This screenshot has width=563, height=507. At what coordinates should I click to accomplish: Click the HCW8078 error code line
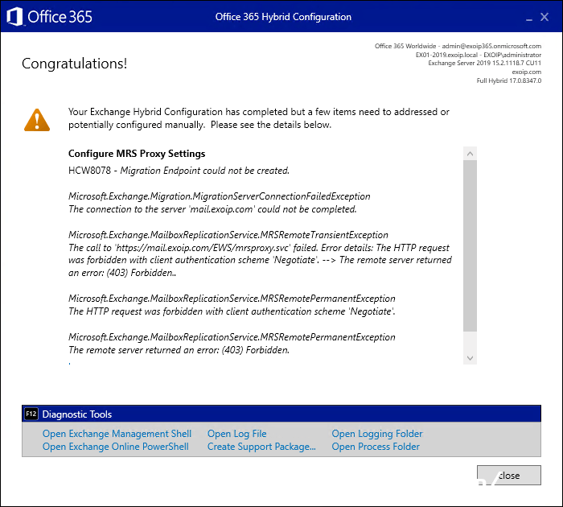[x=179, y=171]
